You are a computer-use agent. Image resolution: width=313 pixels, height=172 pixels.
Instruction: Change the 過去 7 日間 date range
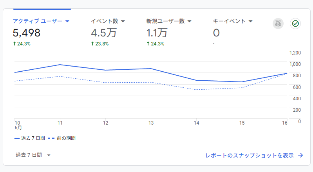click(33, 155)
